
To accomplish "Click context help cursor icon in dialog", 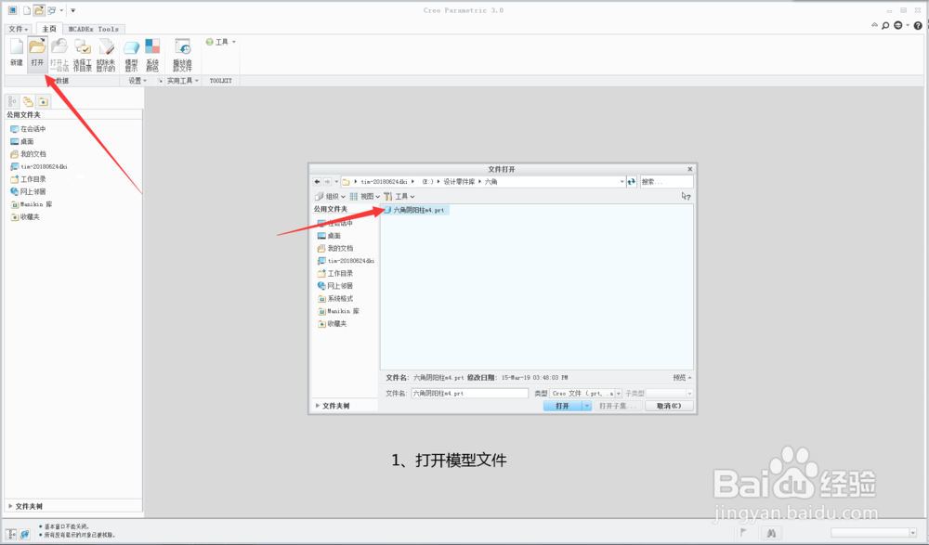I will click(686, 196).
